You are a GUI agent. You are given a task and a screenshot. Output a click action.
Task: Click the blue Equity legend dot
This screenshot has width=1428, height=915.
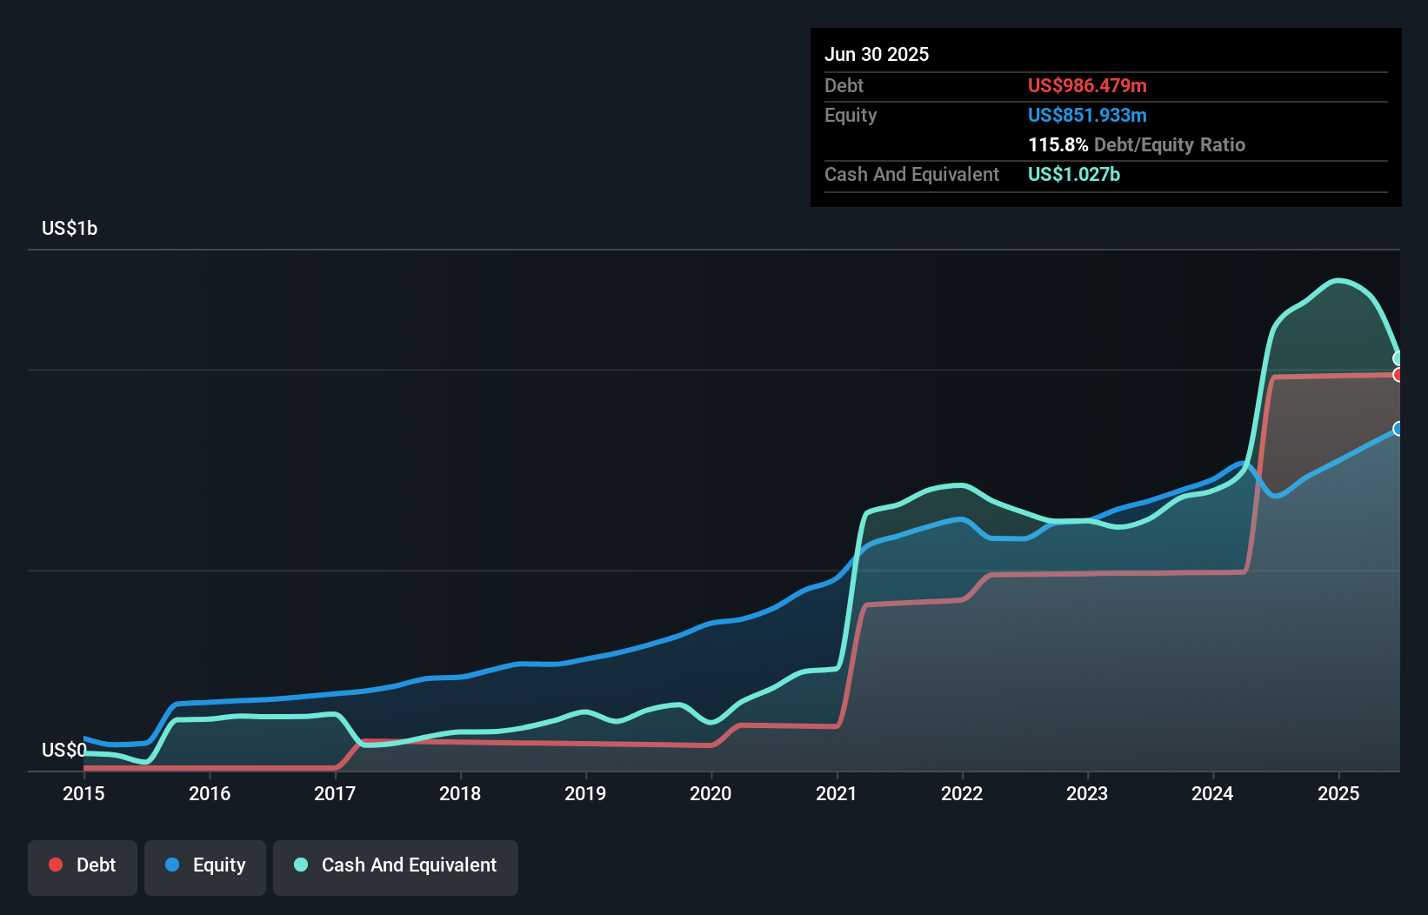pyautogui.click(x=172, y=865)
